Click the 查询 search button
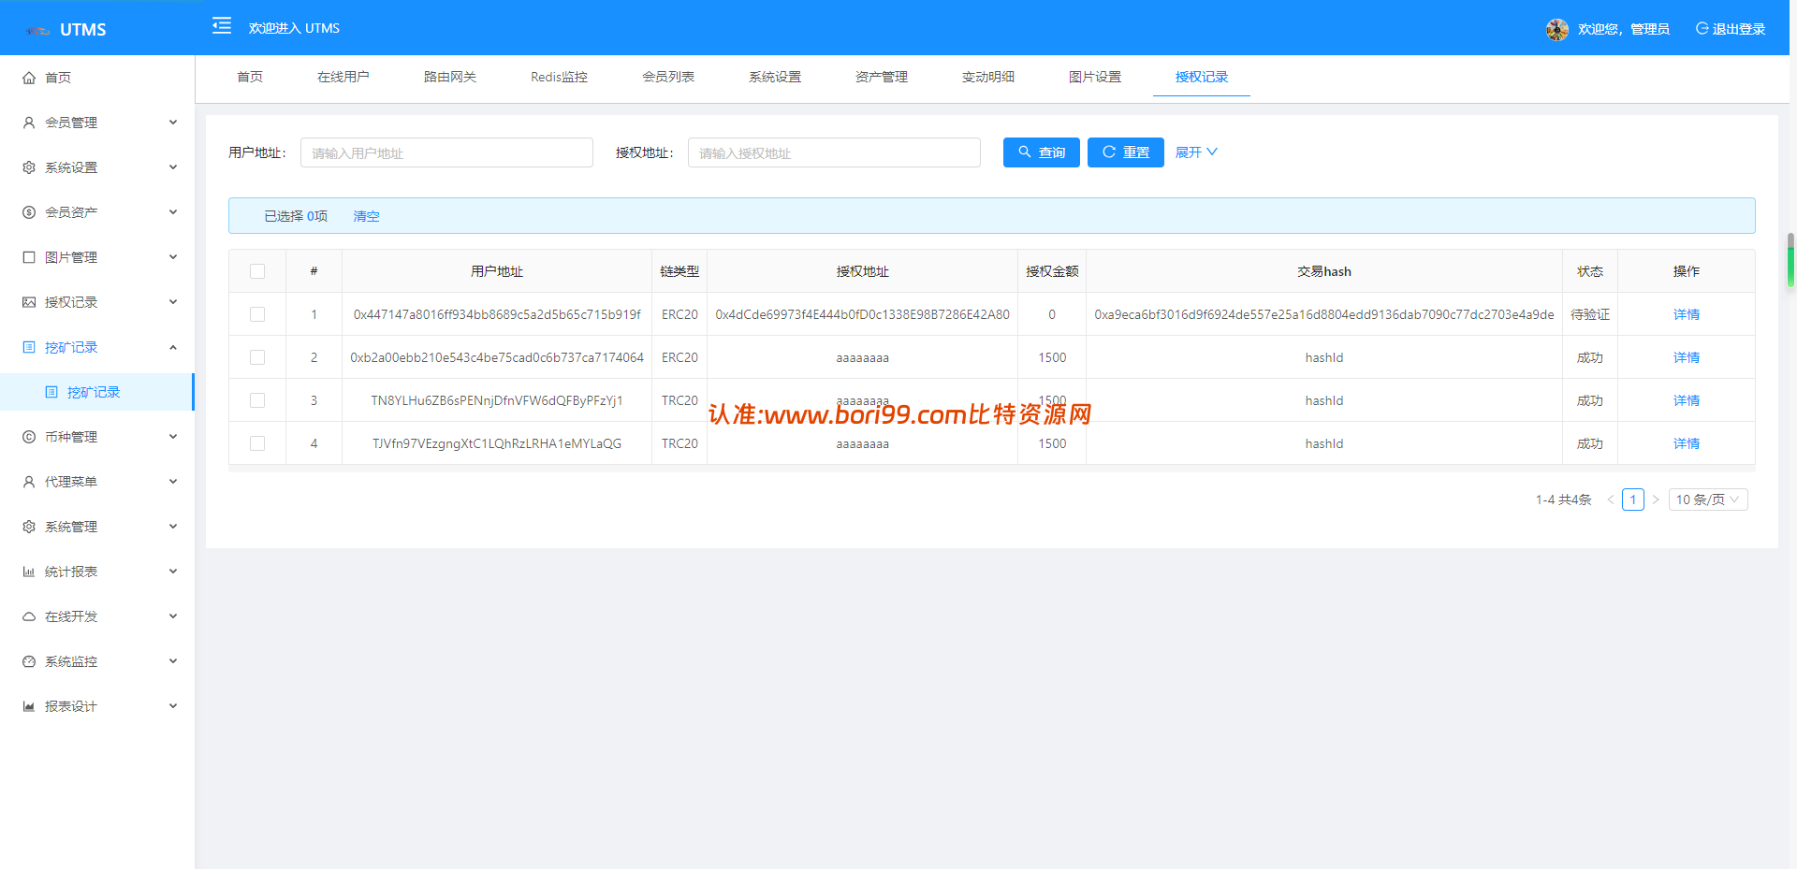Image resolution: width=1797 pixels, height=869 pixels. 1042,152
